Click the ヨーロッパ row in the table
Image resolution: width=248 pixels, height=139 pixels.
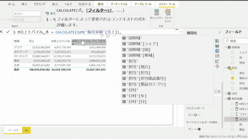[60, 56]
